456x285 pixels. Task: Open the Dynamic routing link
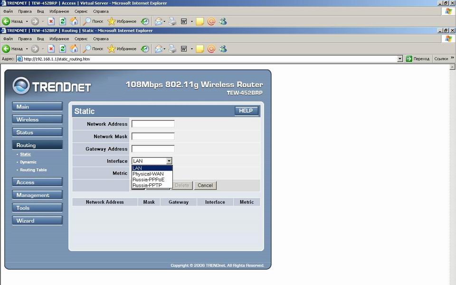pyautogui.click(x=28, y=162)
